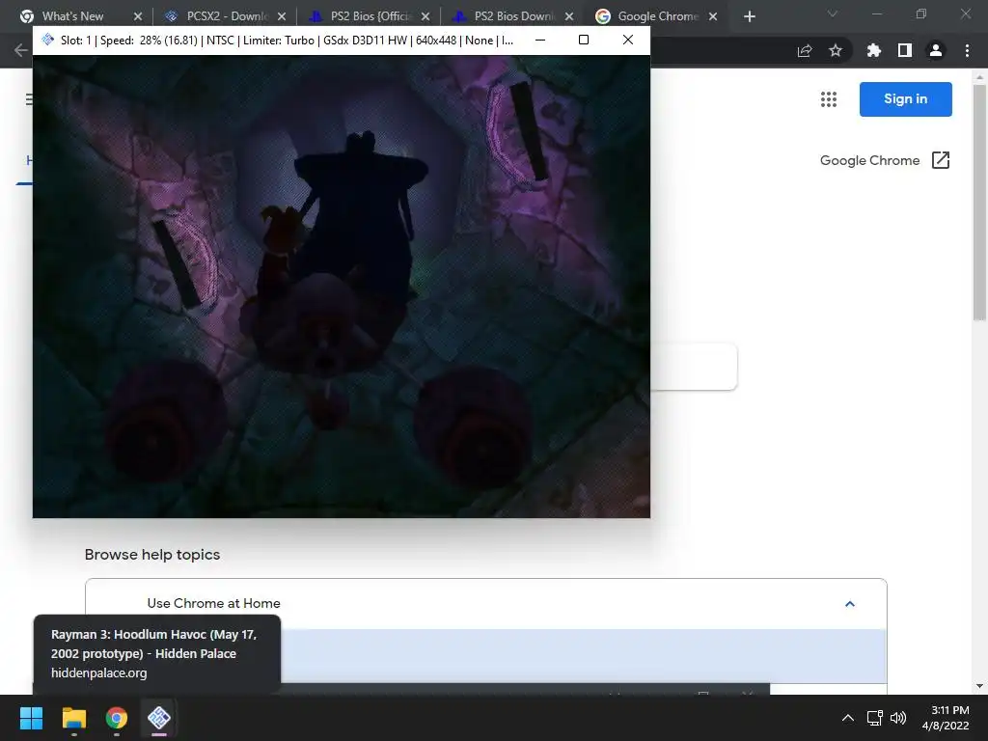Open Chrome three-dot menu
Viewport: 988px width, 741px height.
pyautogui.click(x=967, y=50)
